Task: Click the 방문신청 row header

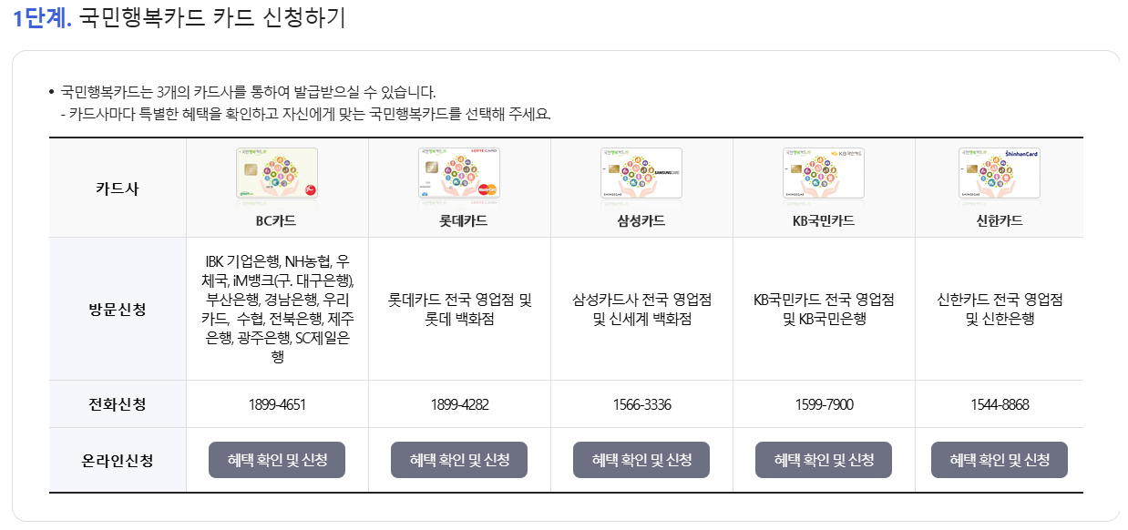Action: [x=117, y=306]
